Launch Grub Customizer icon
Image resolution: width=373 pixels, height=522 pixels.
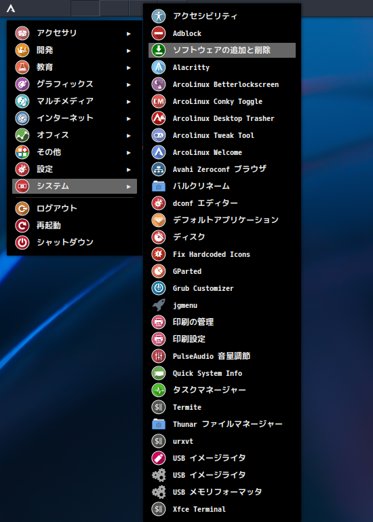[x=159, y=288]
